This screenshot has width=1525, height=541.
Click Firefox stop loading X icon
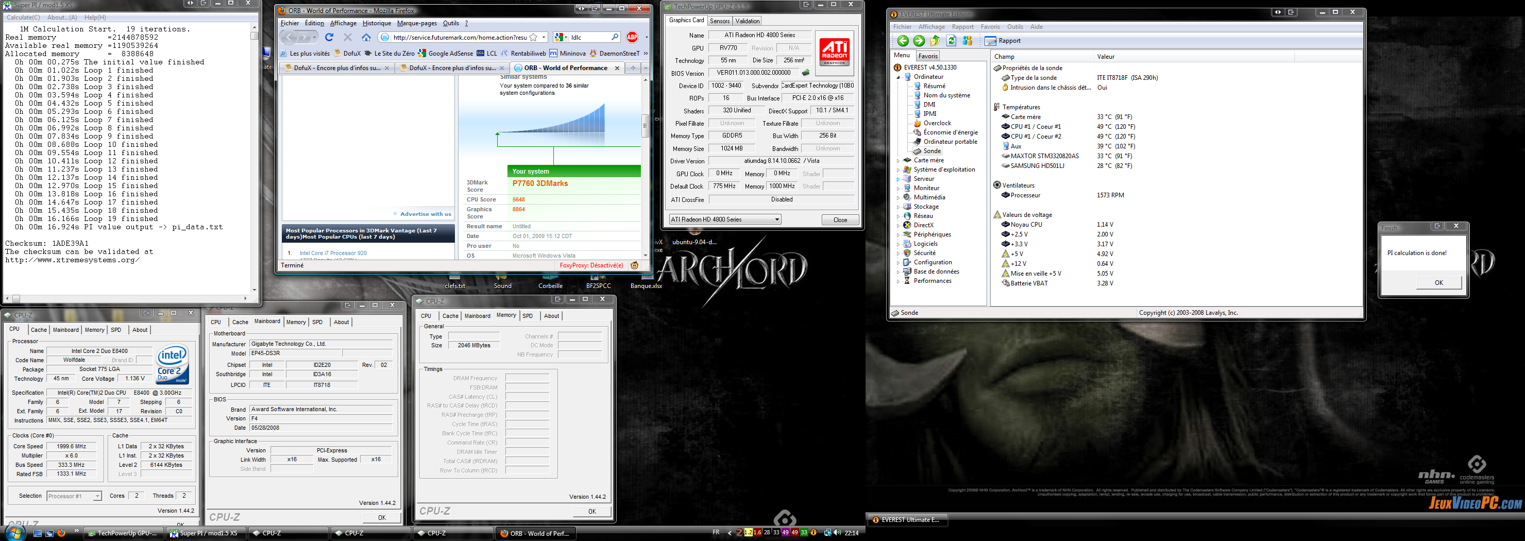tap(348, 37)
